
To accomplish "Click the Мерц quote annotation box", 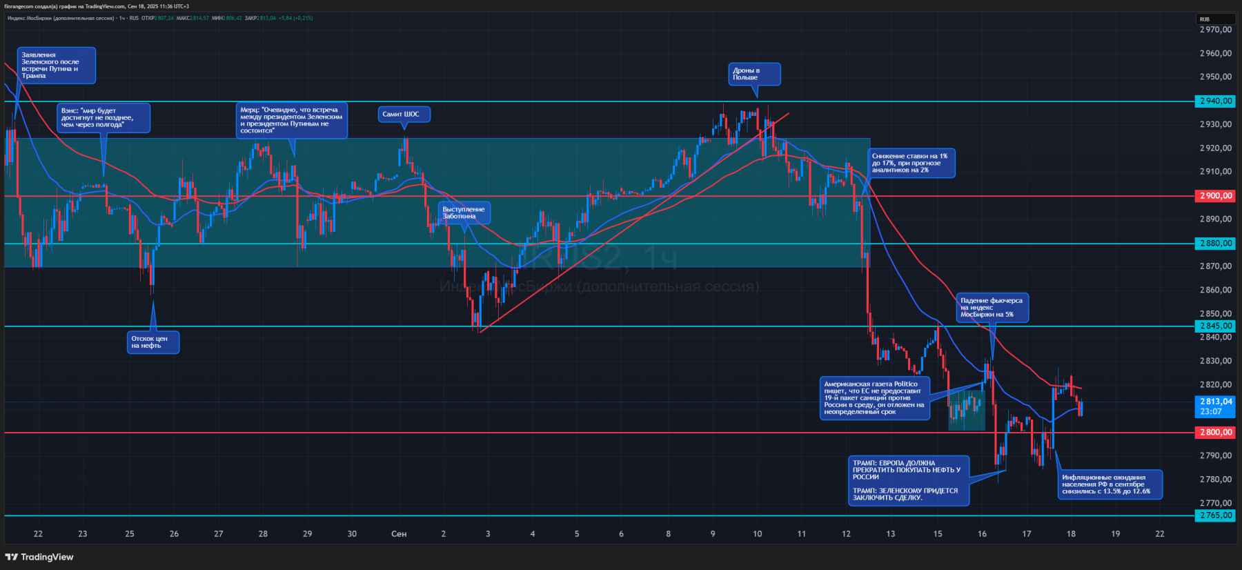I will point(292,120).
